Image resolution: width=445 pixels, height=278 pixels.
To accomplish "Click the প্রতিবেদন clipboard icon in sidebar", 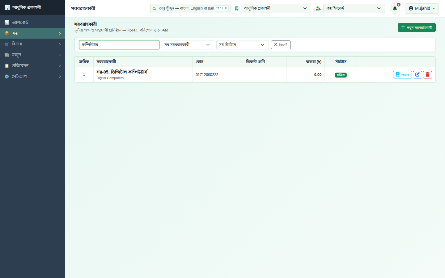I will (x=7, y=65).
